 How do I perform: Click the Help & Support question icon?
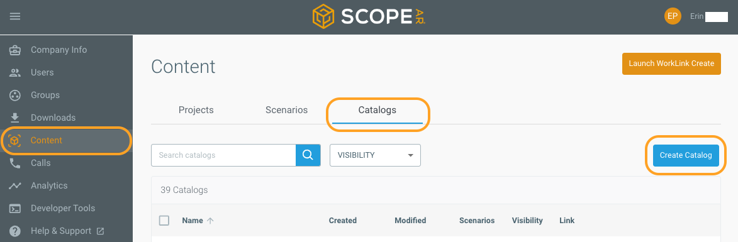click(x=15, y=231)
